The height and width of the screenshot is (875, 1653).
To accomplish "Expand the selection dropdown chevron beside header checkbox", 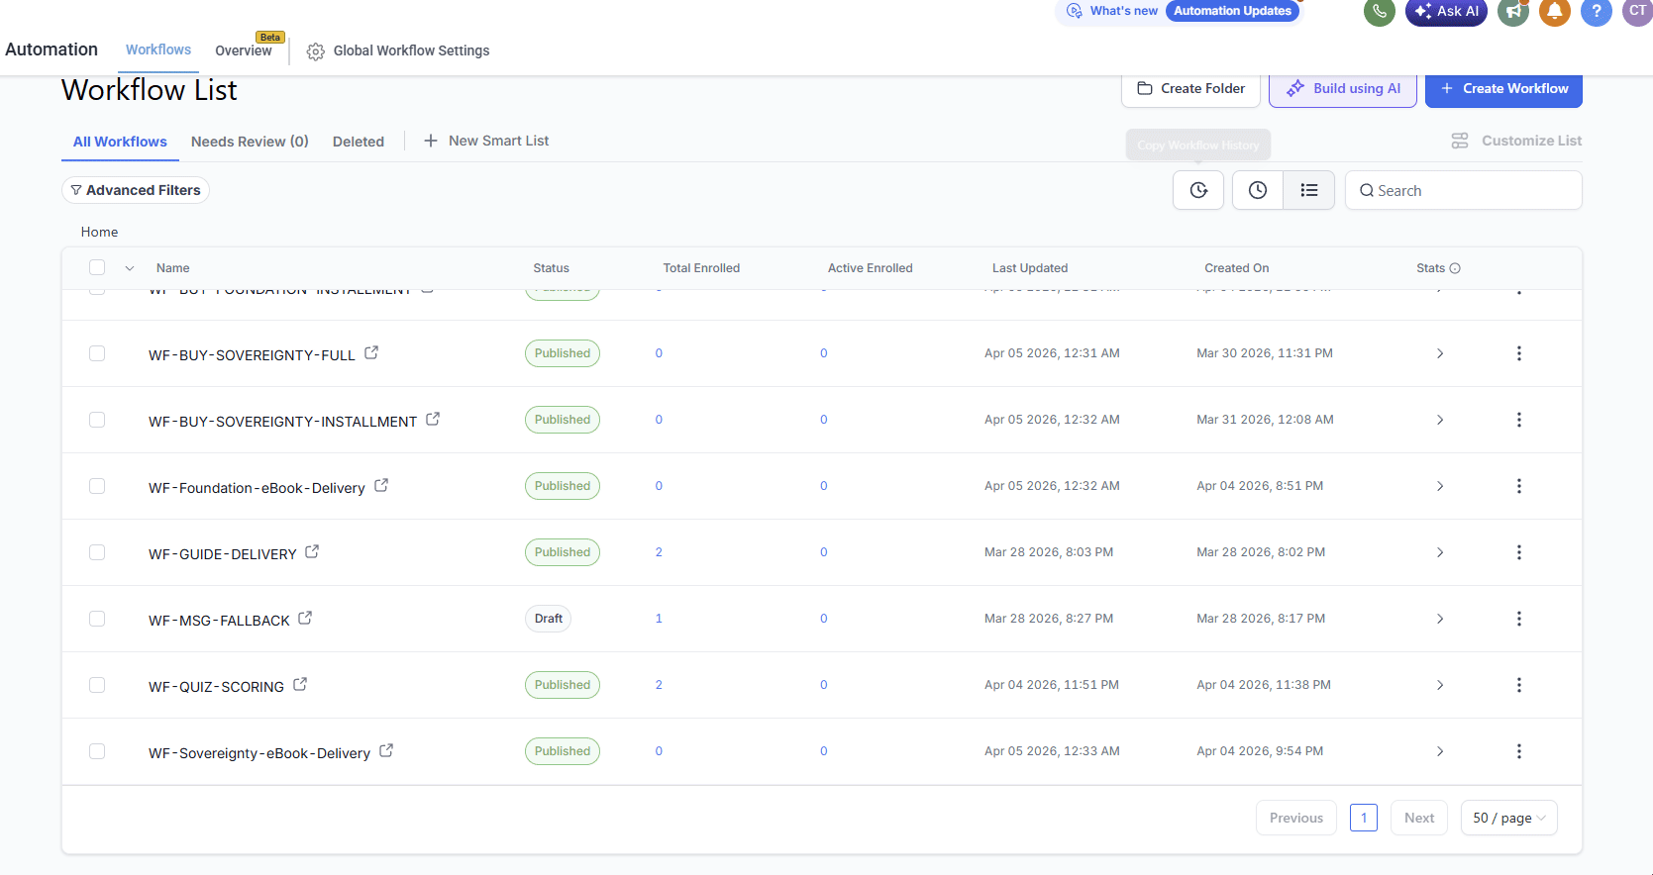I will 130,268.
